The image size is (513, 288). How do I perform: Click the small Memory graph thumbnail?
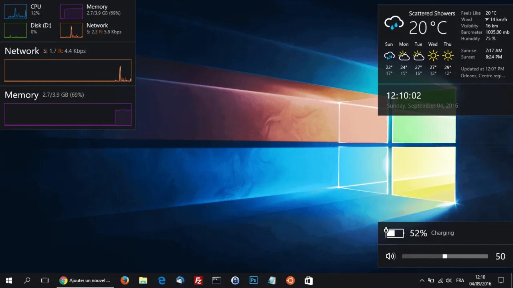[x=71, y=12]
